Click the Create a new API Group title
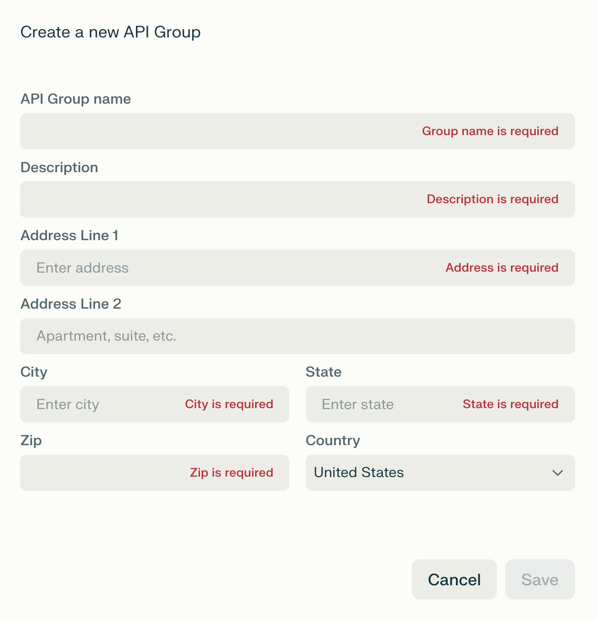This screenshot has width=597, height=620. pos(110,32)
